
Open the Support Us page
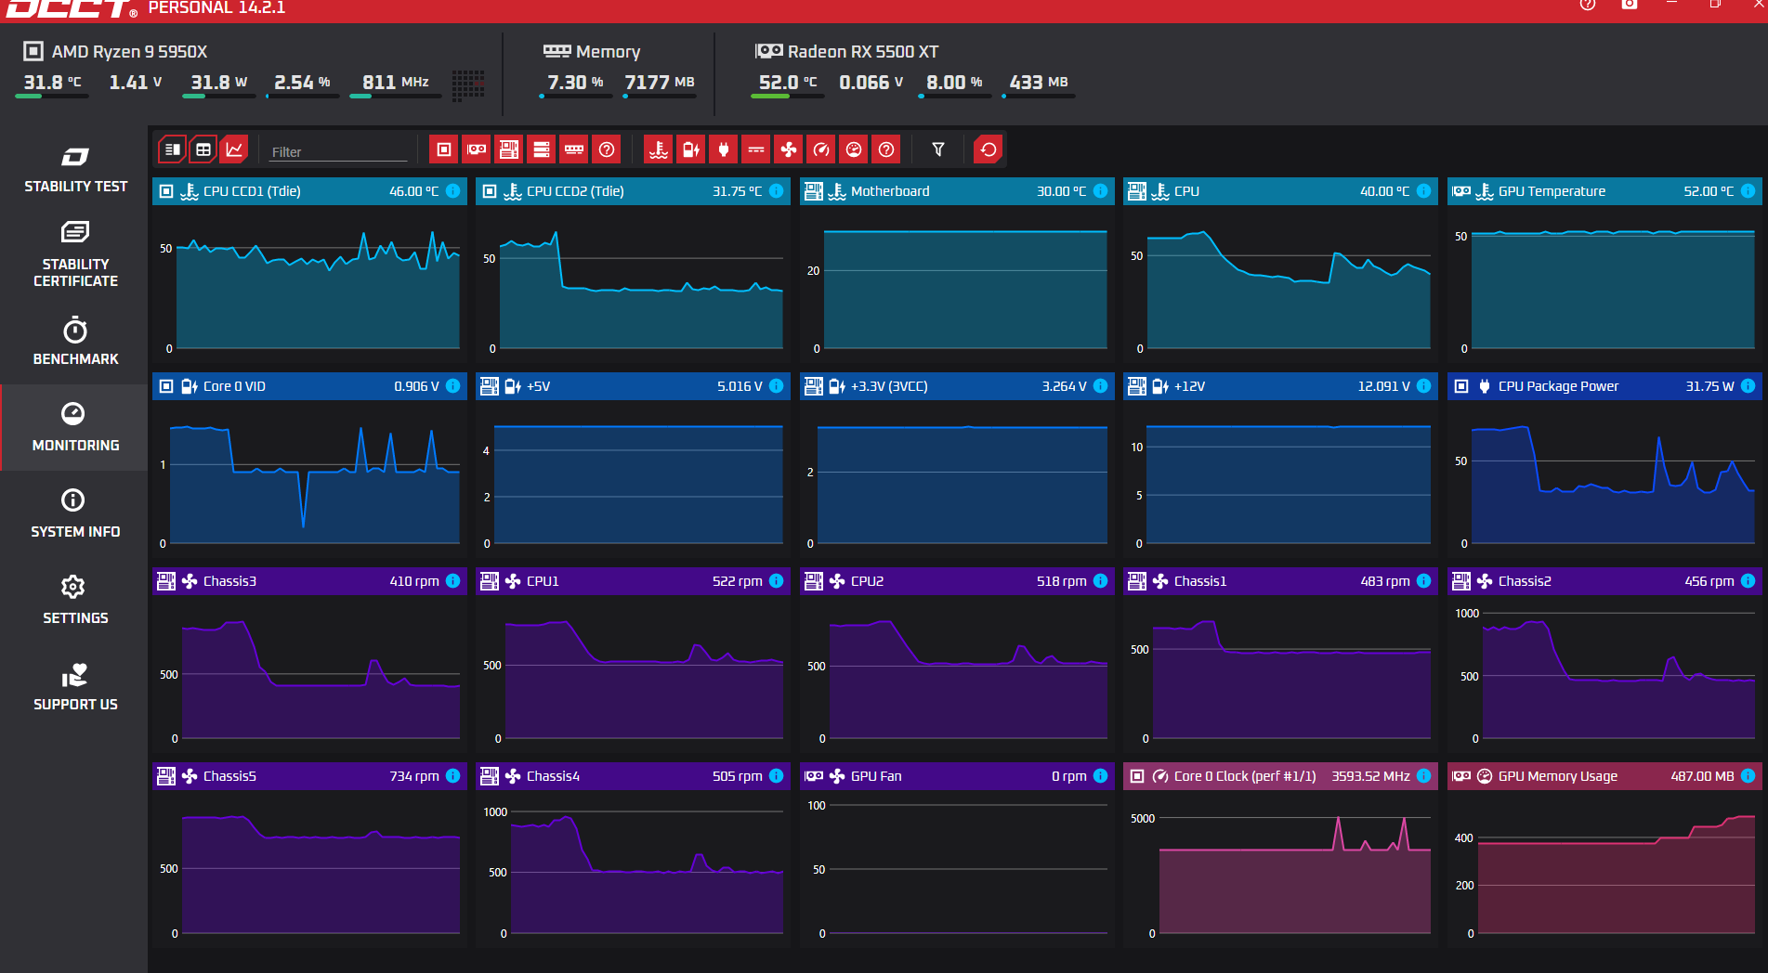(x=75, y=687)
